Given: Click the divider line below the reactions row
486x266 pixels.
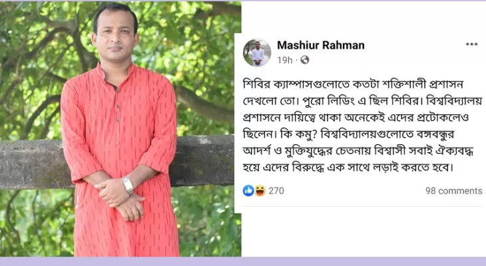Looking at the screenshot, I should coord(362,206).
